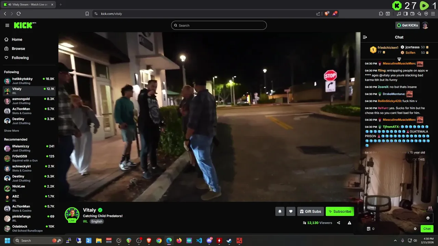Open asmongold channel in sidebar
The image size is (438, 246).
pyautogui.click(x=29, y=101)
